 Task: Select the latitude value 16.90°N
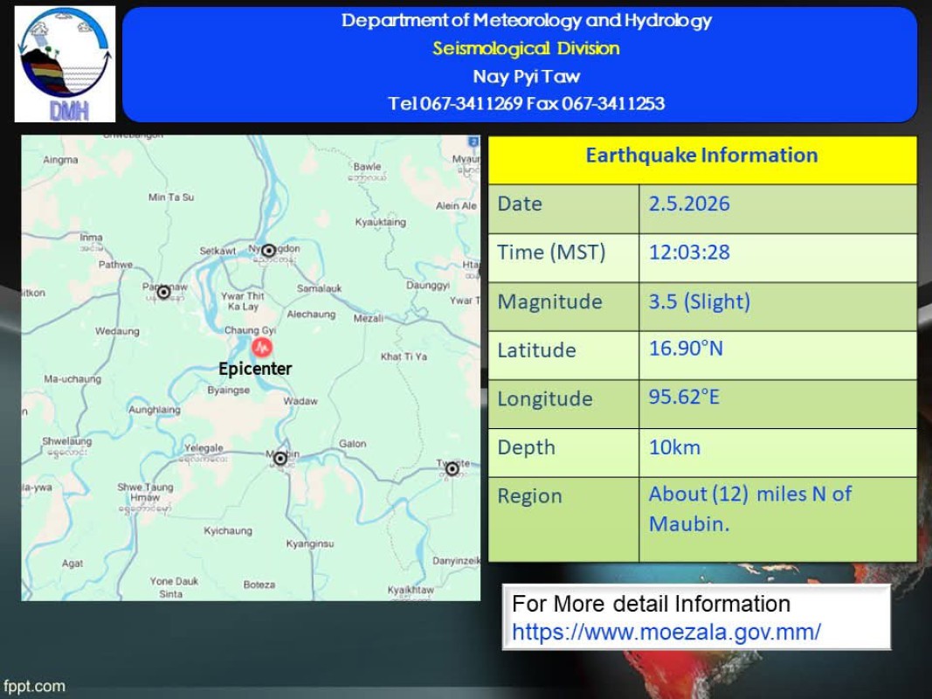click(686, 349)
